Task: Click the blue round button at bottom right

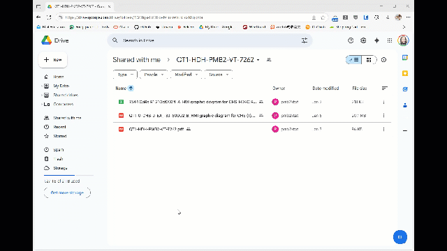Action: [400, 237]
